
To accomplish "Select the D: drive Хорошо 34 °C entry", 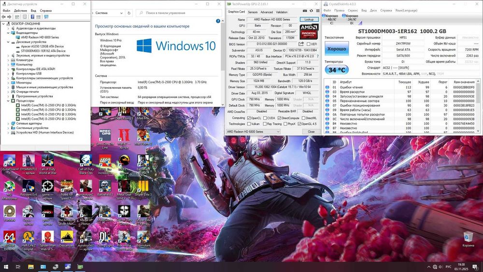I will pyautogui.click(x=351, y=19).
